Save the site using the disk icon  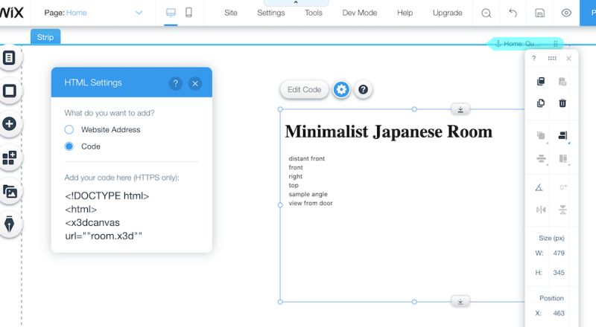point(539,13)
